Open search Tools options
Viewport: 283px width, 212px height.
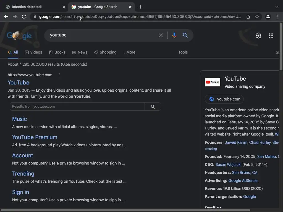183,52
